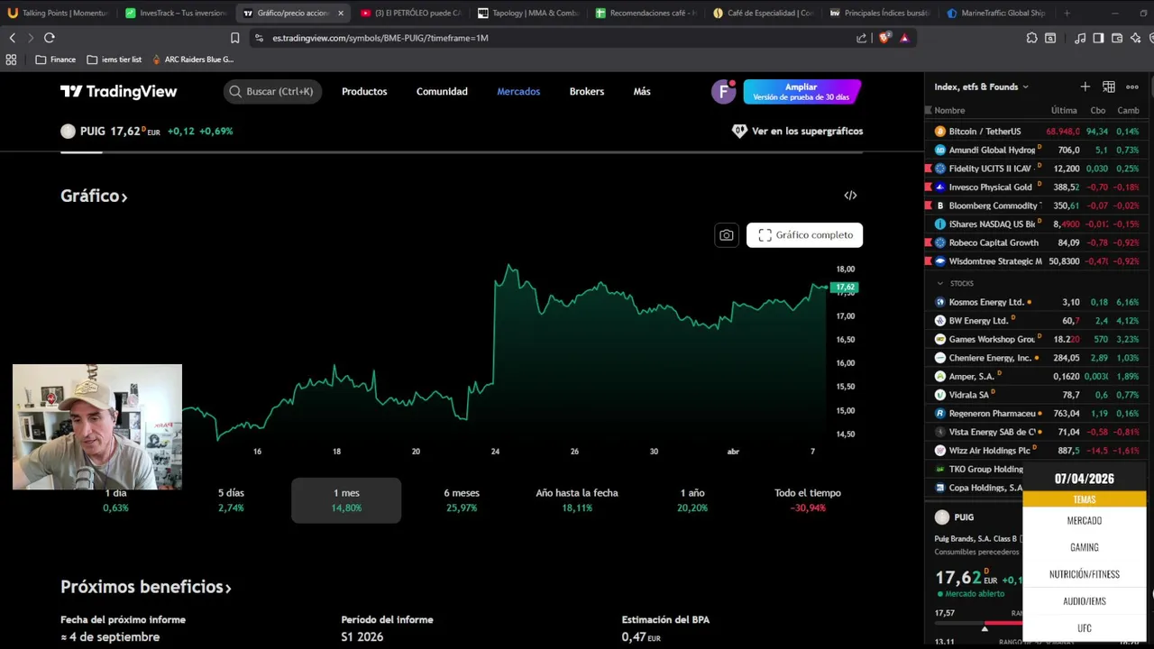Take a chart snapshot with camera icon
The image size is (1154, 649).
click(x=727, y=235)
